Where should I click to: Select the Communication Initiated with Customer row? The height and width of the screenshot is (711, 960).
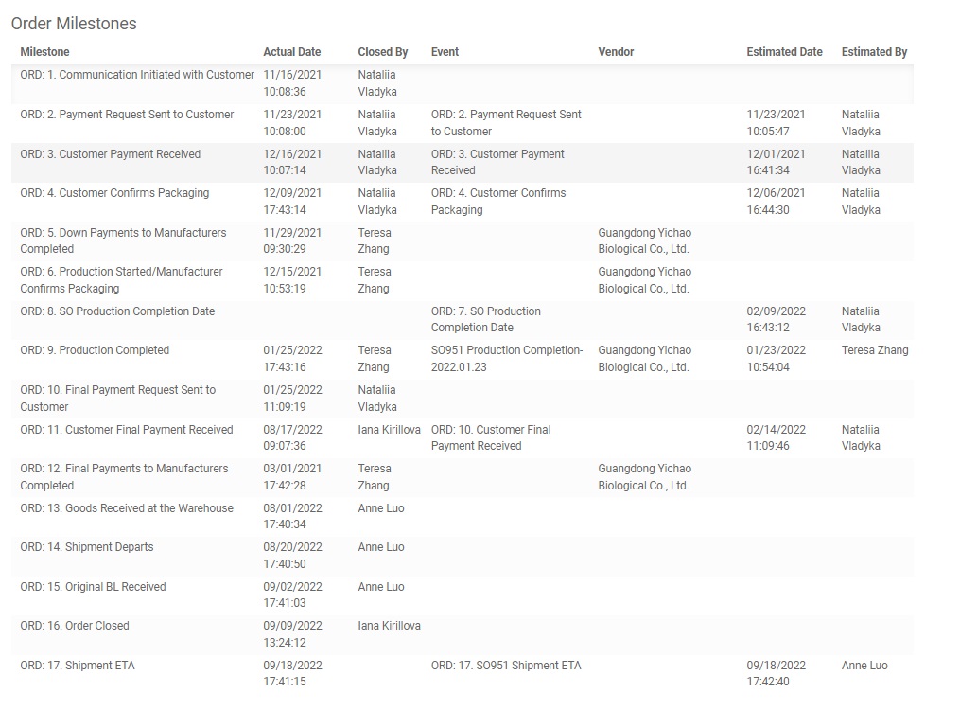click(x=137, y=75)
